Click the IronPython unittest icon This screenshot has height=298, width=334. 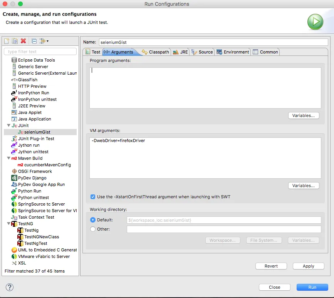(14, 99)
